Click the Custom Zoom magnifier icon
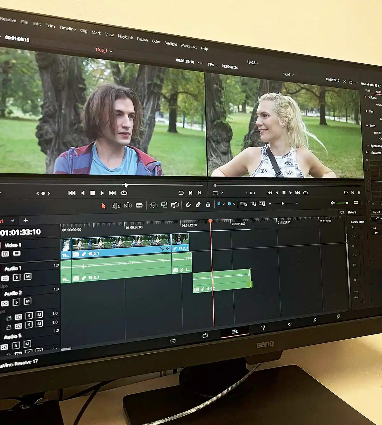Viewport: 382px width, 425px height. [x=253, y=204]
